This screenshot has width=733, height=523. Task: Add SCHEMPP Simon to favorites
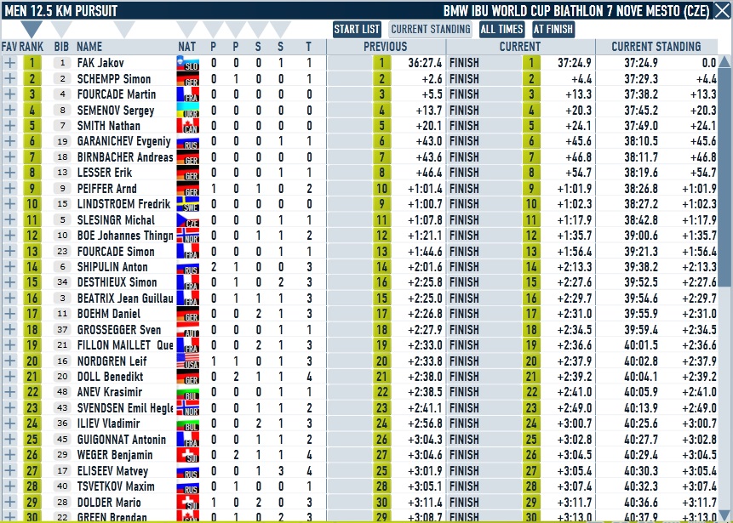[x=10, y=79]
